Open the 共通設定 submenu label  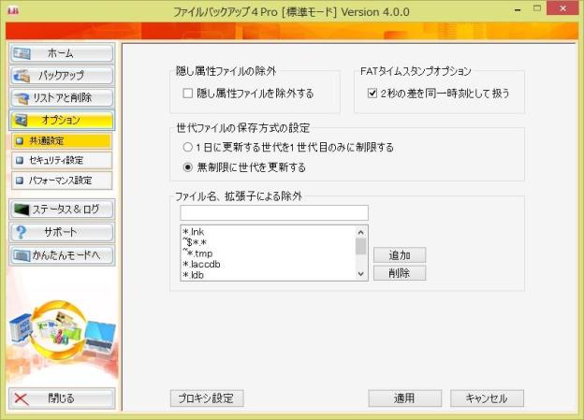pyautogui.click(x=47, y=141)
